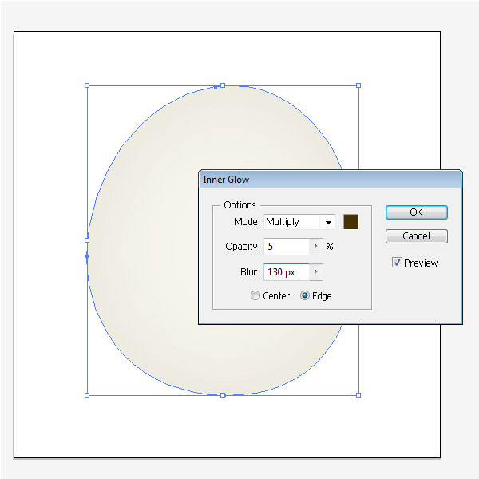
Task: Click OK in the Inner Glow dialog
Action: point(417,212)
